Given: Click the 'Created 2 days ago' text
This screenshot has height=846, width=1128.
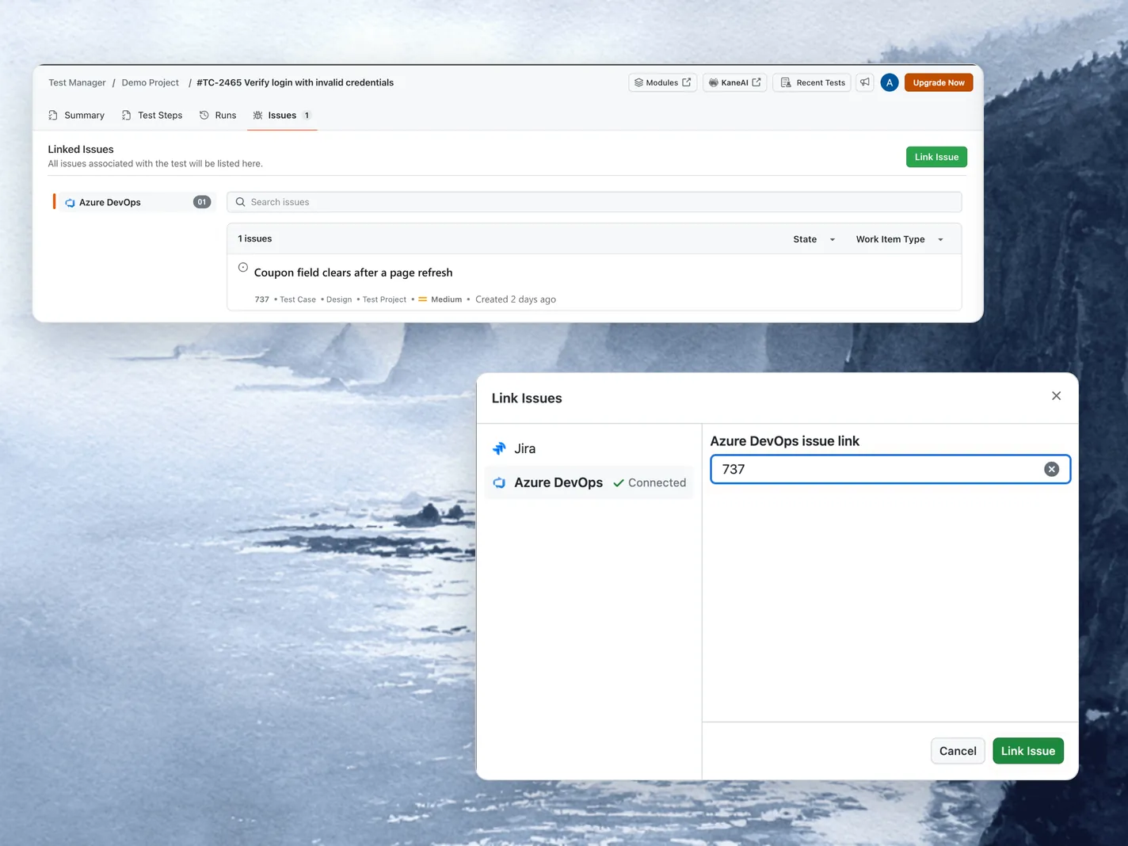Looking at the screenshot, I should (x=516, y=299).
